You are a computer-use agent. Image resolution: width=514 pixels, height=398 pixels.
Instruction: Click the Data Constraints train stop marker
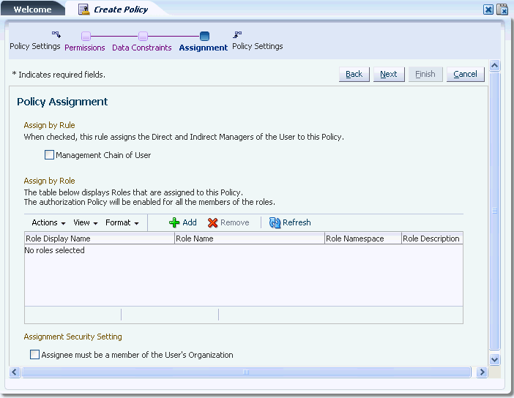click(143, 36)
